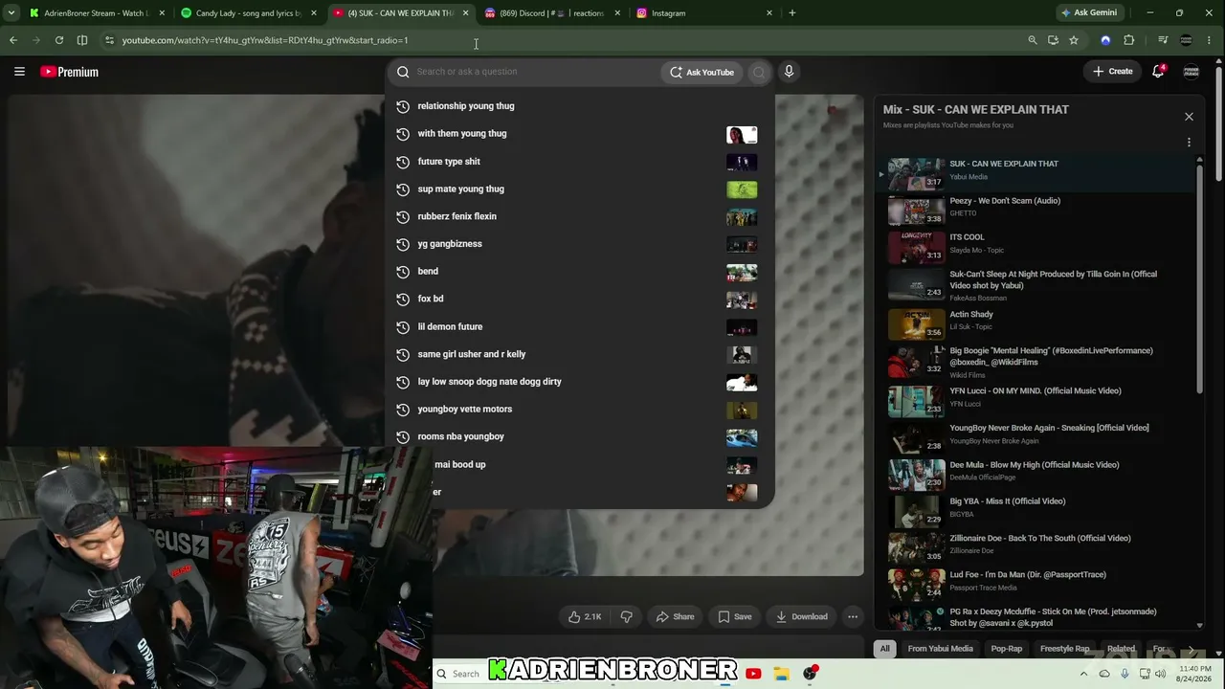Open a new browser tab

(792, 13)
